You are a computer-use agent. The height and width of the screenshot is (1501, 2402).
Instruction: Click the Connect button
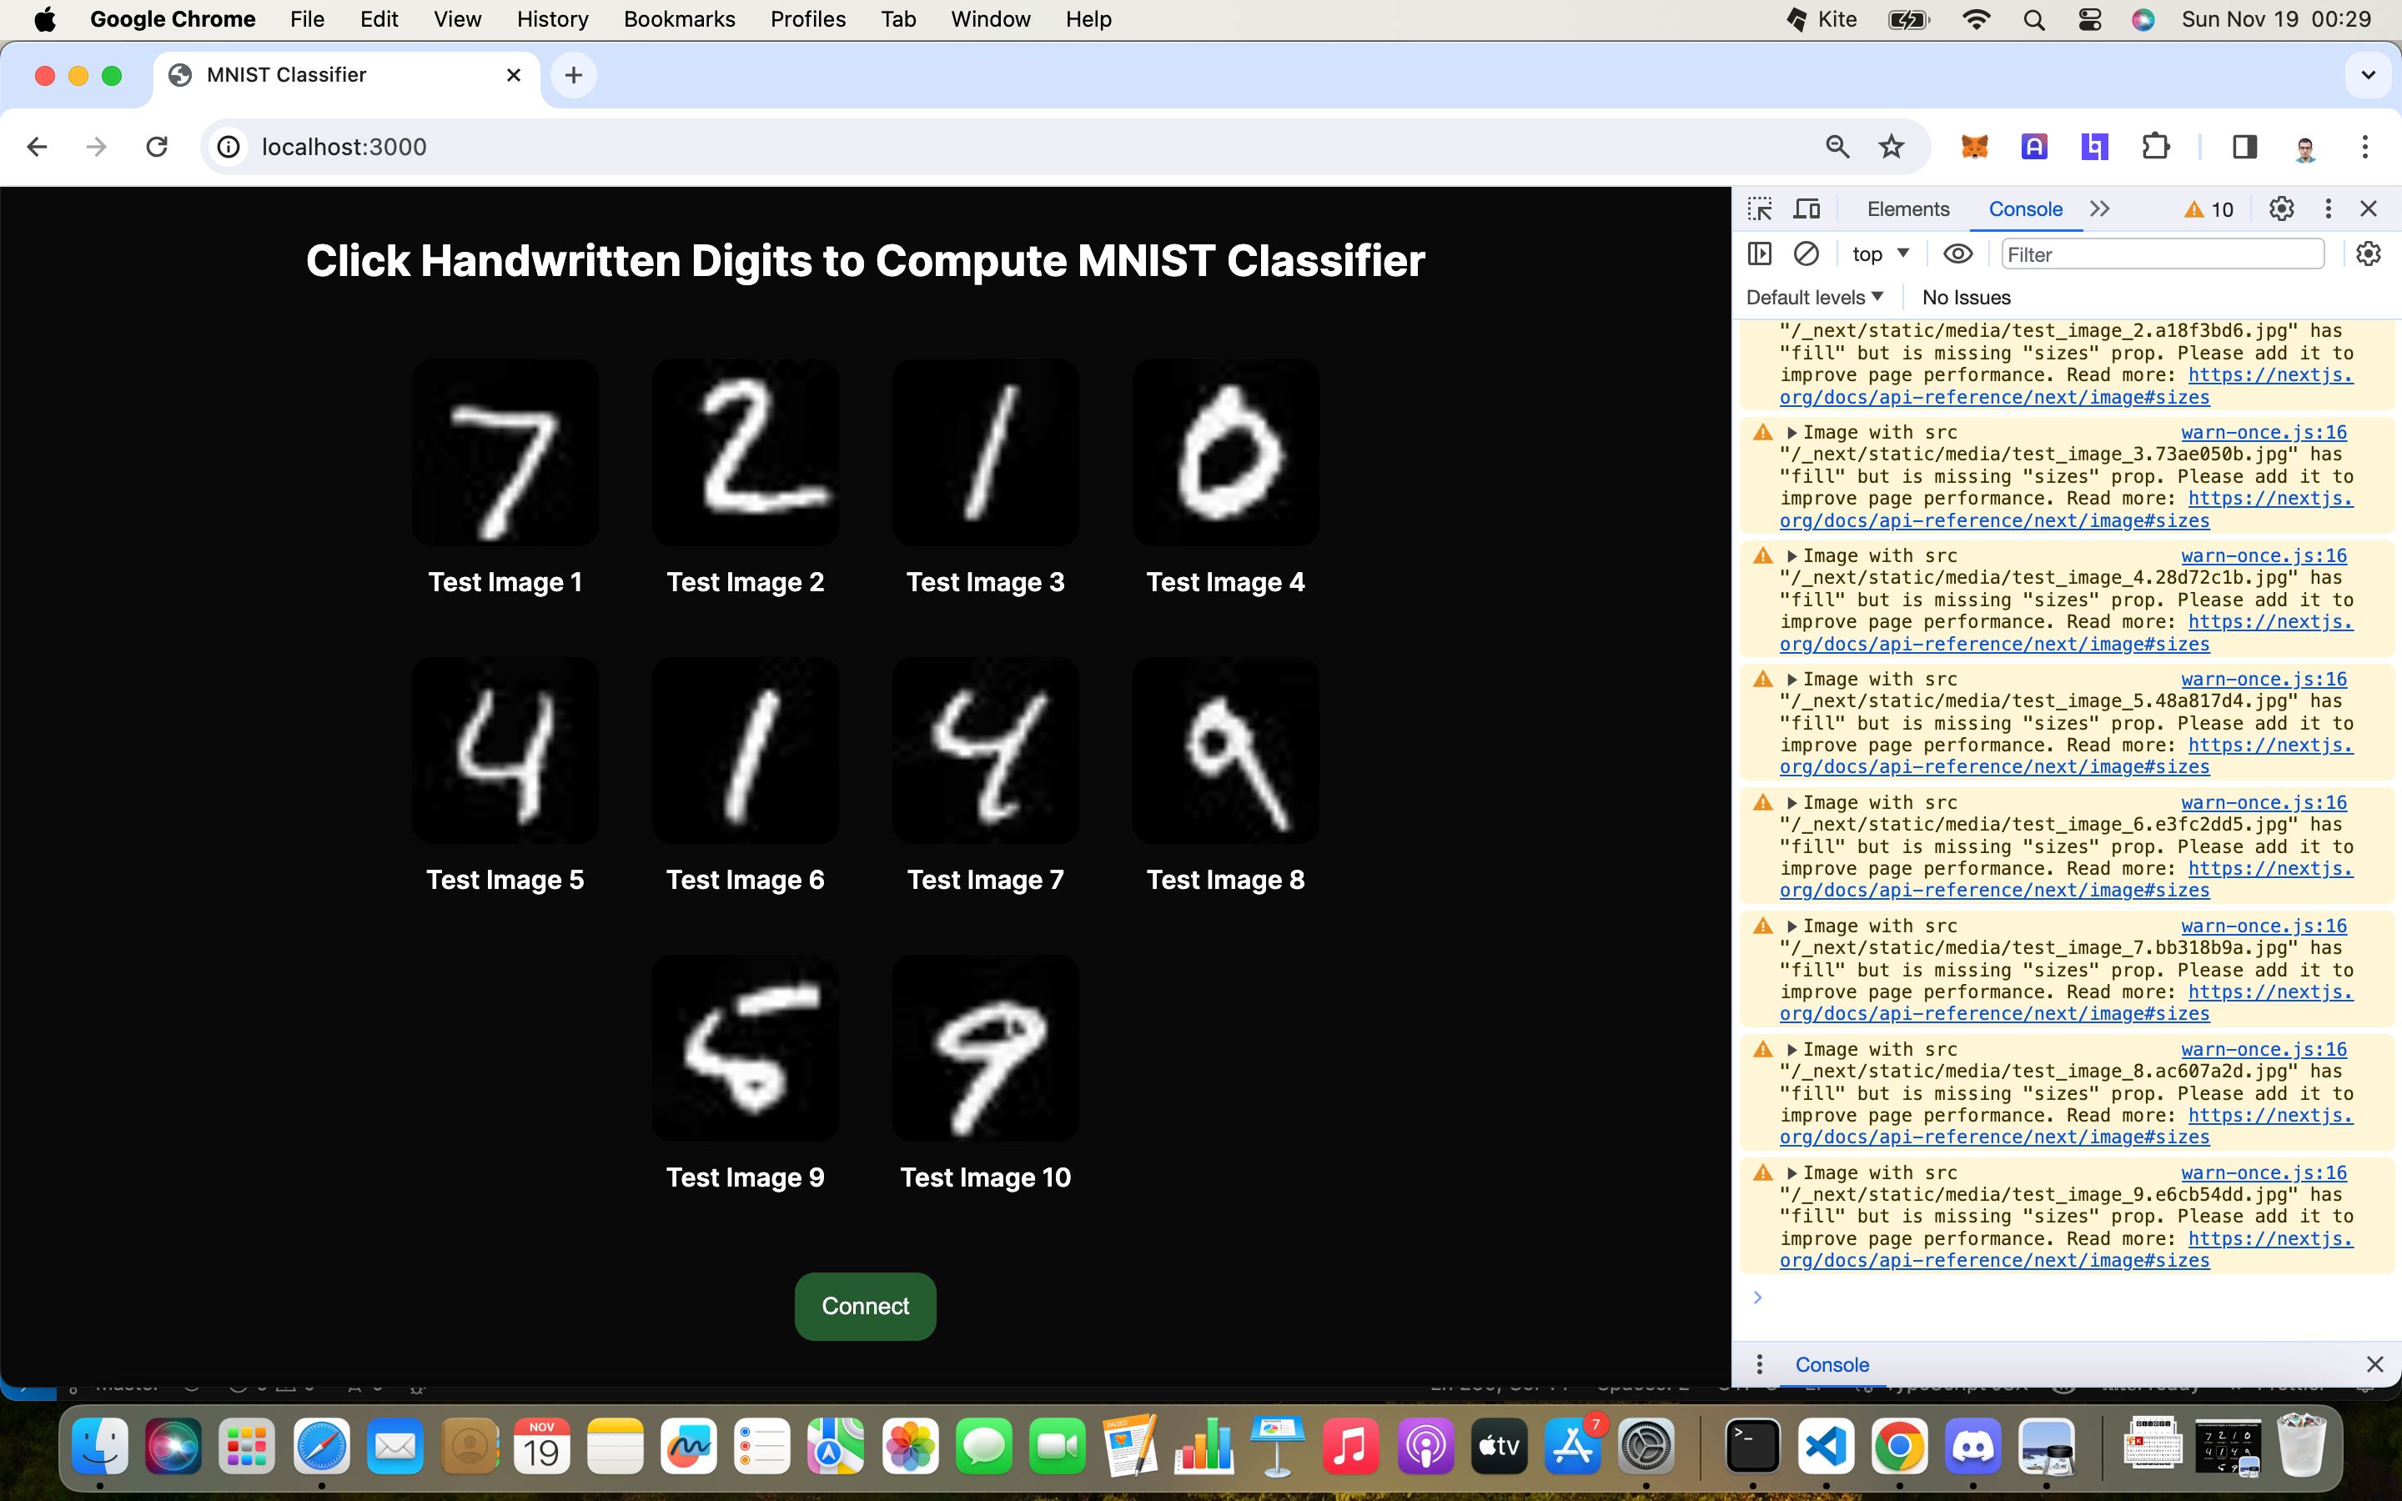[x=865, y=1306]
